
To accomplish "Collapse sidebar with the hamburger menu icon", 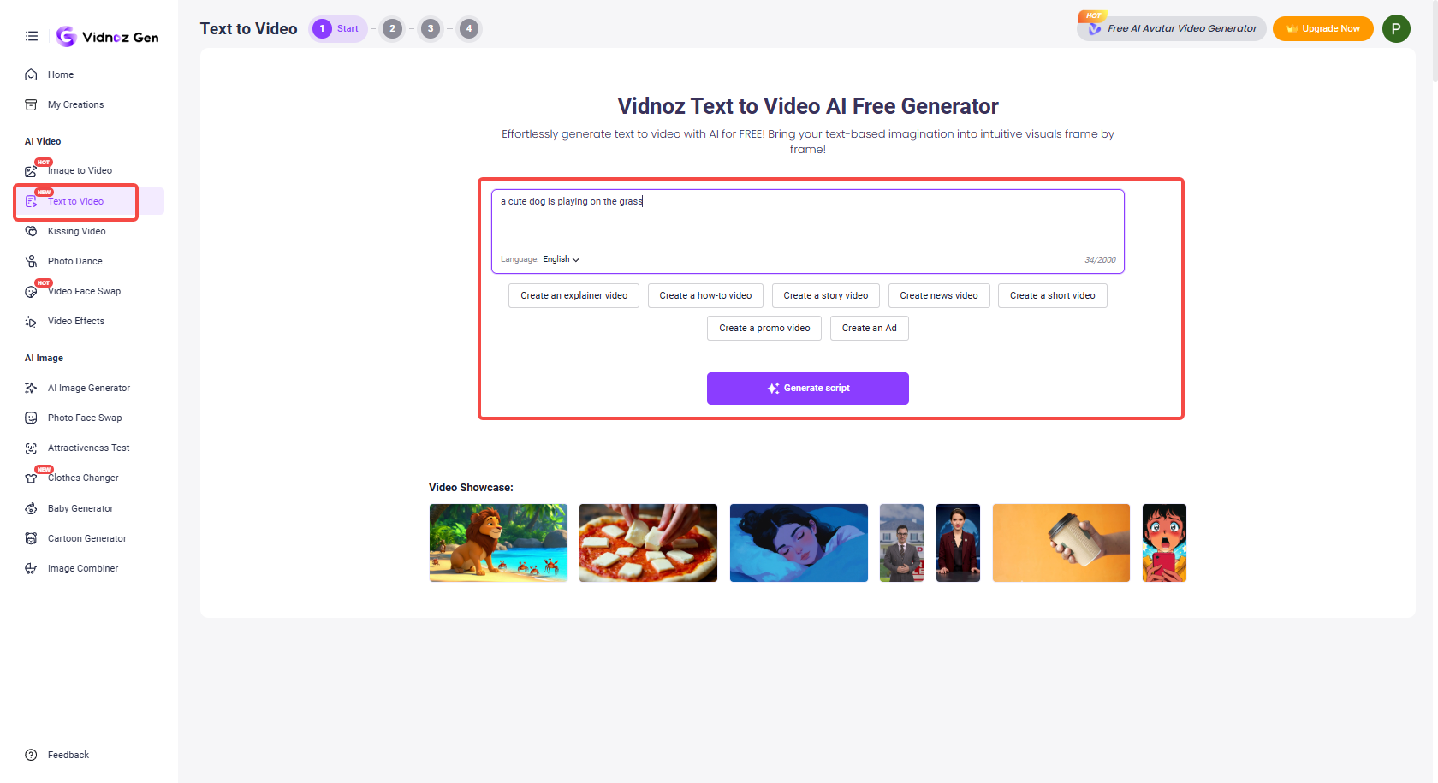I will tap(32, 36).
